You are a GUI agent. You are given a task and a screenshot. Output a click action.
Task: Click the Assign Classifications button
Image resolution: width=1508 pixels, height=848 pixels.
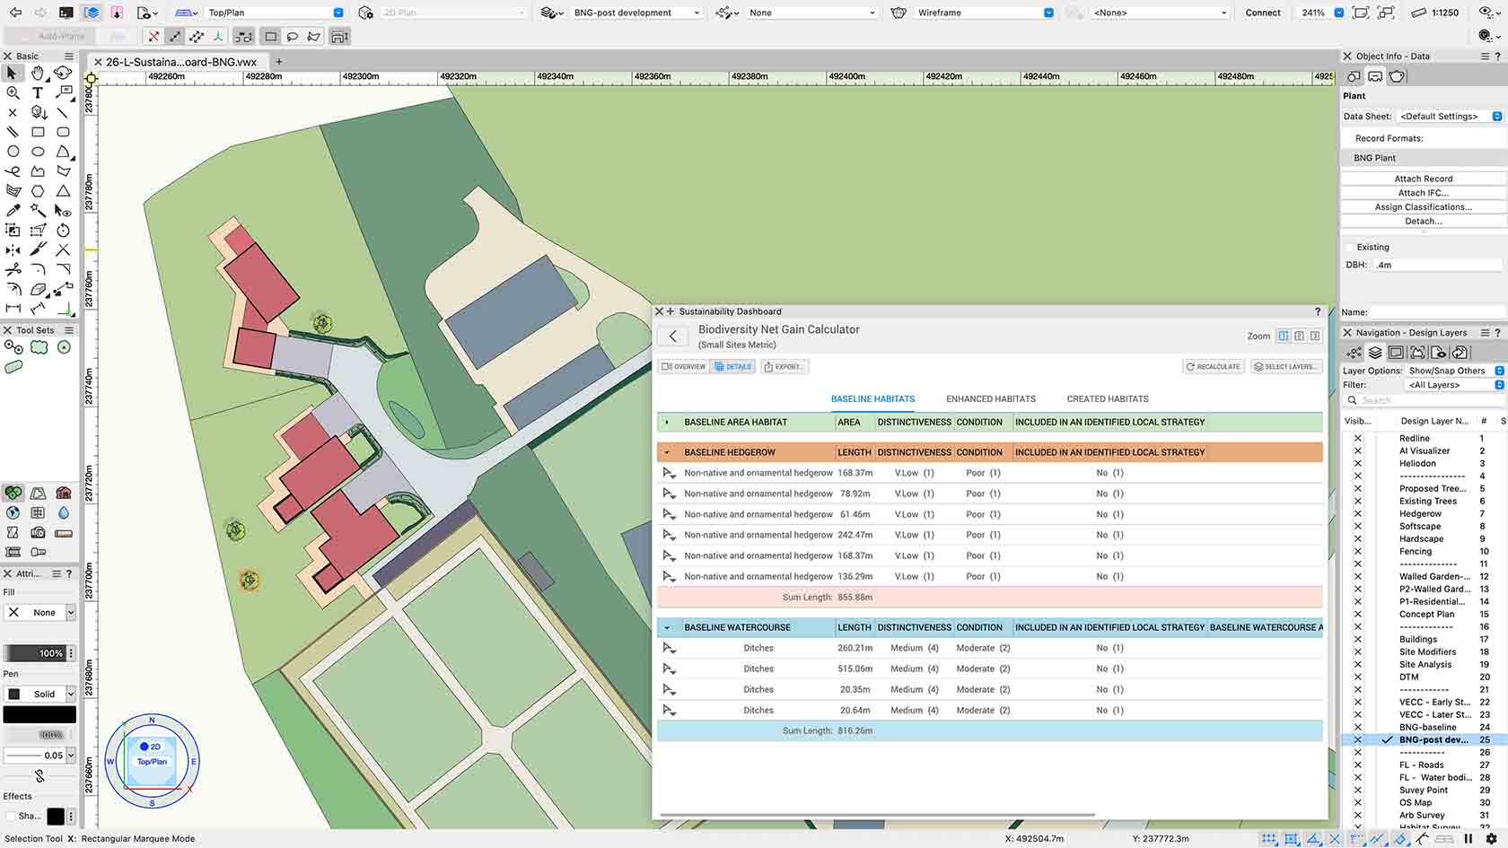(x=1423, y=207)
